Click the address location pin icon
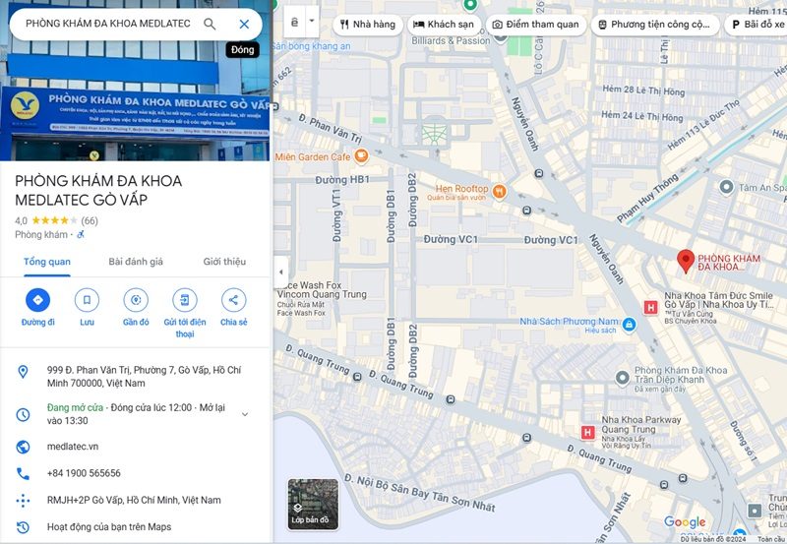 [23, 372]
